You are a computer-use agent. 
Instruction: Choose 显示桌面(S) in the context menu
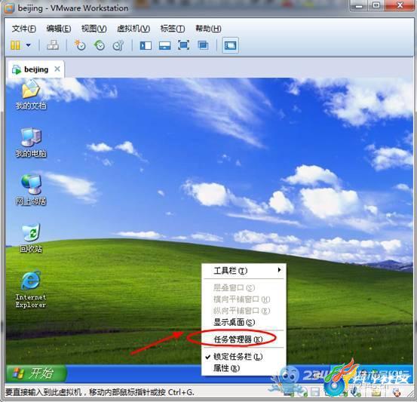[x=244, y=322]
